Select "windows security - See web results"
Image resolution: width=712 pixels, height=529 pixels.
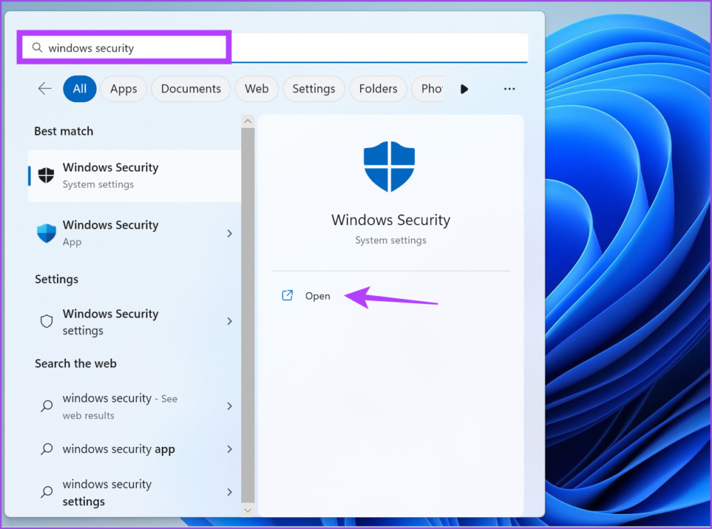[134, 406]
